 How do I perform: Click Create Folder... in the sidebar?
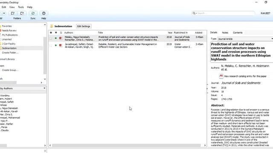click(x=10, y=53)
